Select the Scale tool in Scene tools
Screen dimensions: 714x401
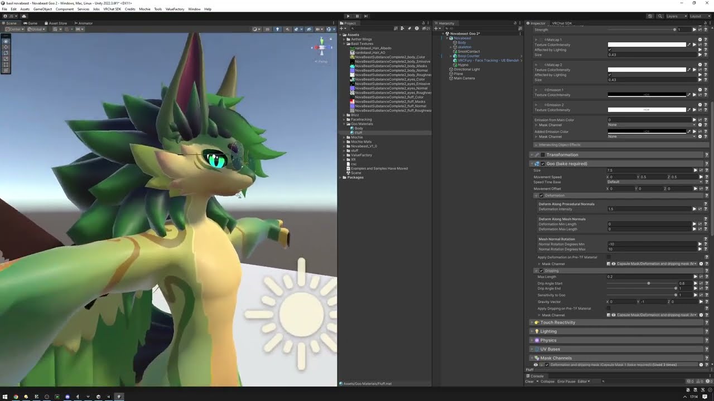[6, 59]
